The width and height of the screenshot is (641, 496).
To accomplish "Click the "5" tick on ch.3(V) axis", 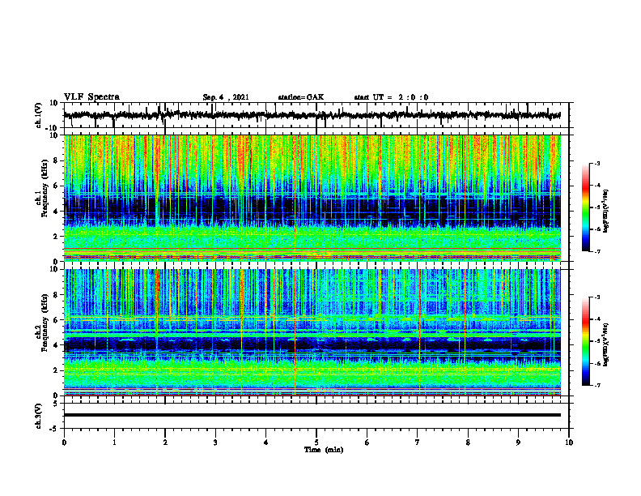I will [x=56, y=404].
